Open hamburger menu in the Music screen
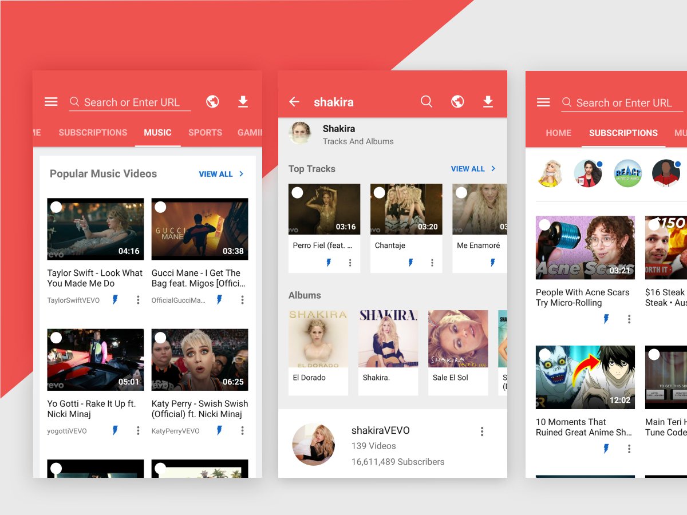 (x=51, y=102)
